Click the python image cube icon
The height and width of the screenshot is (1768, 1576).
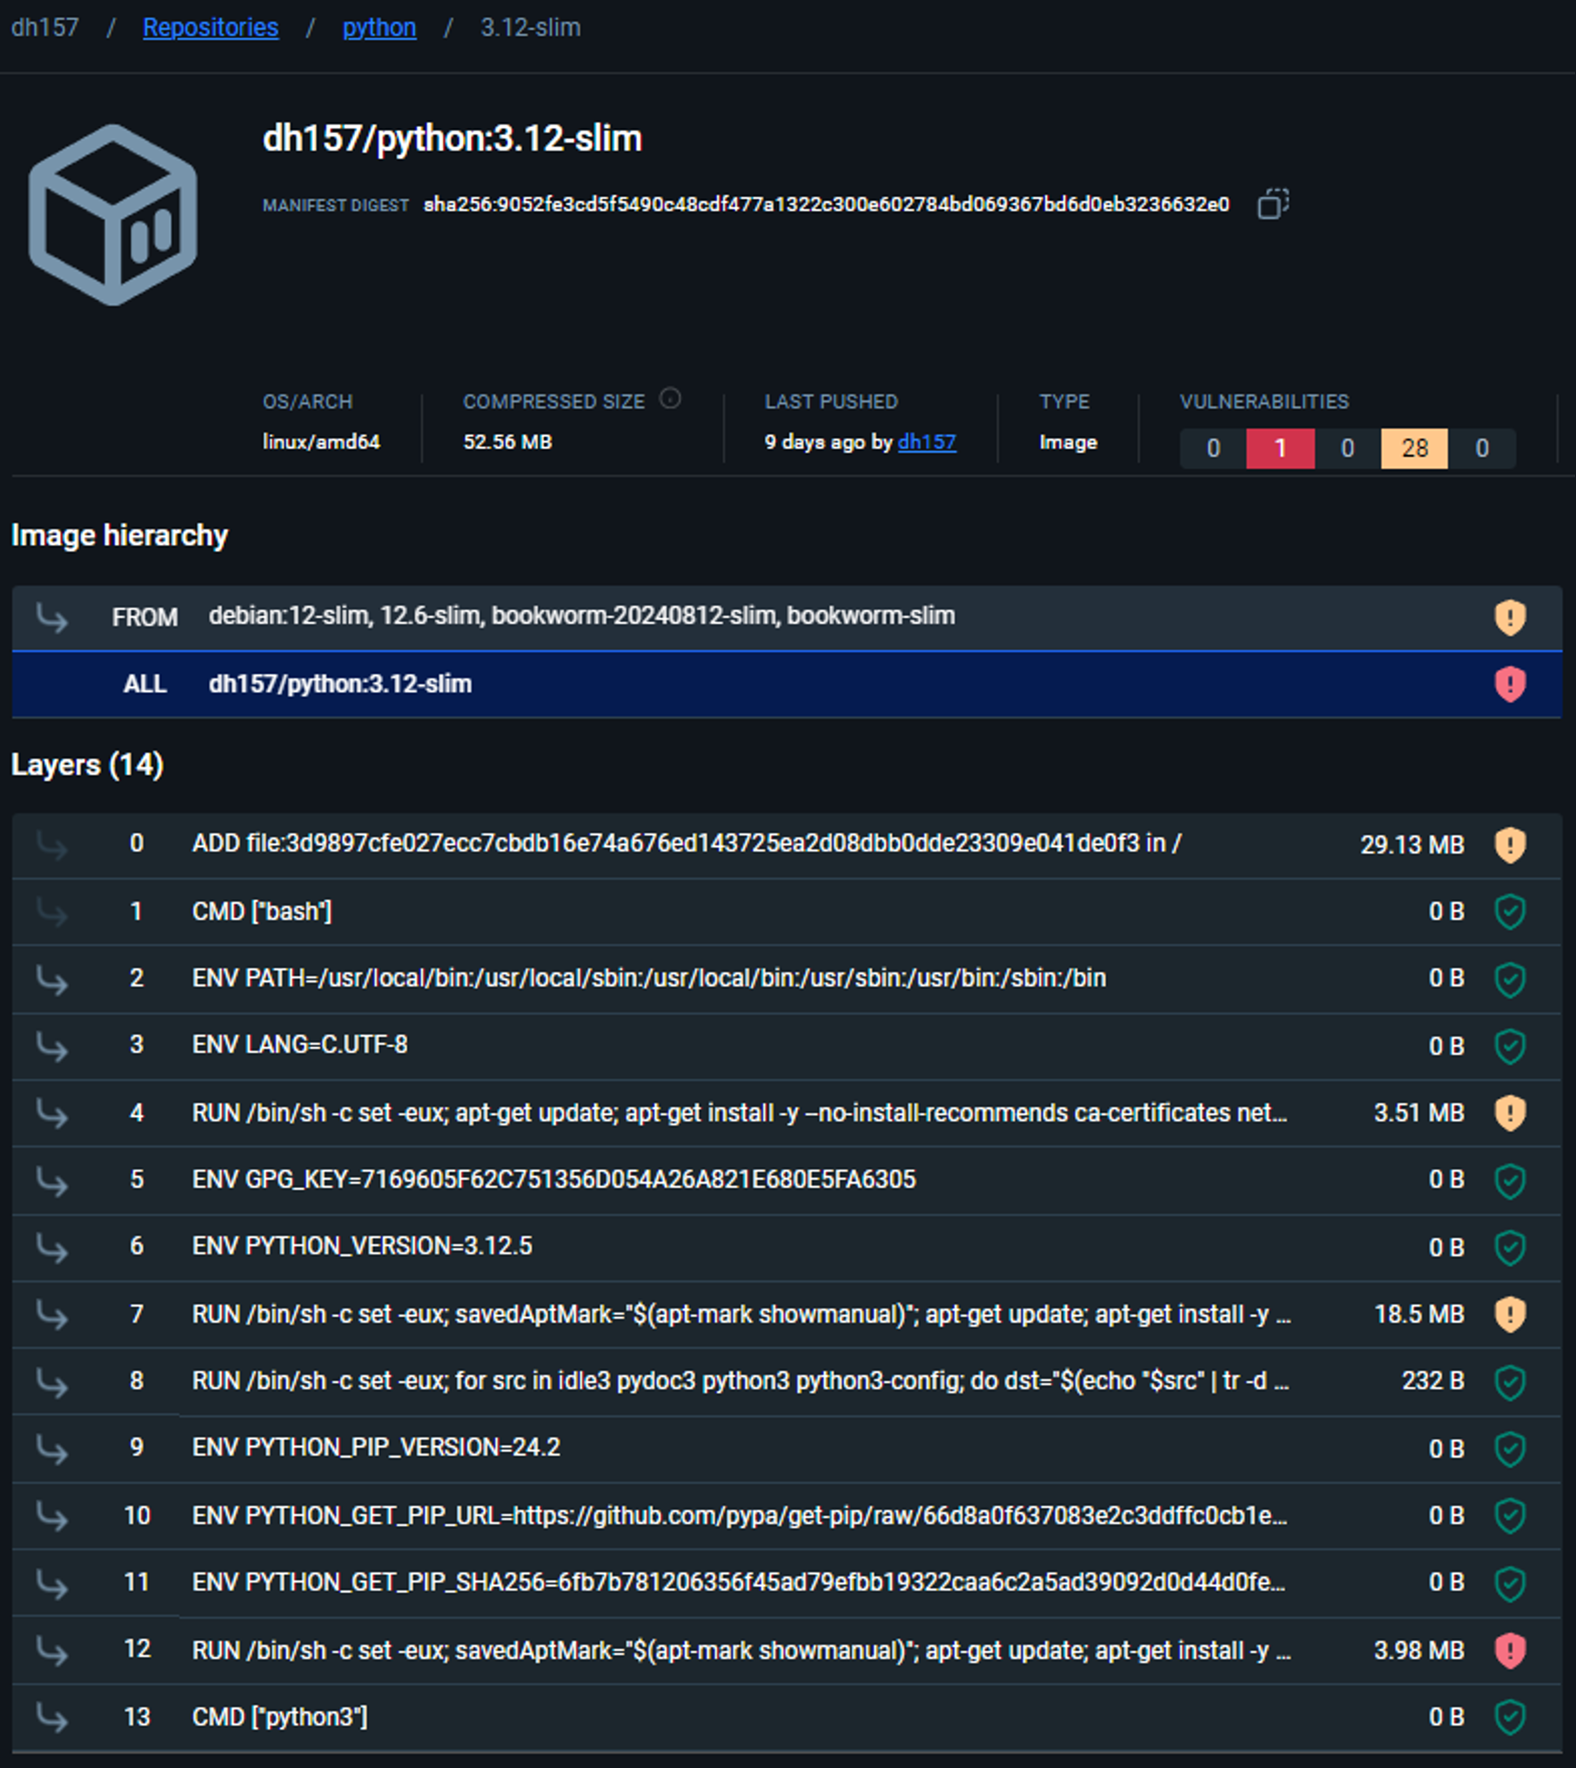113,214
